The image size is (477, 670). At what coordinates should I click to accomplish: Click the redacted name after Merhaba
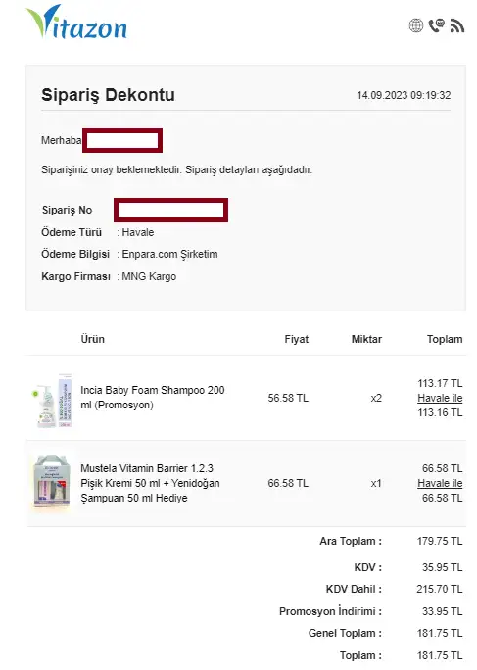(122, 140)
